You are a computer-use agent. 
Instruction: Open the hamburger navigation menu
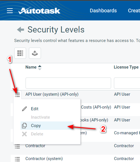[x=10, y=11]
